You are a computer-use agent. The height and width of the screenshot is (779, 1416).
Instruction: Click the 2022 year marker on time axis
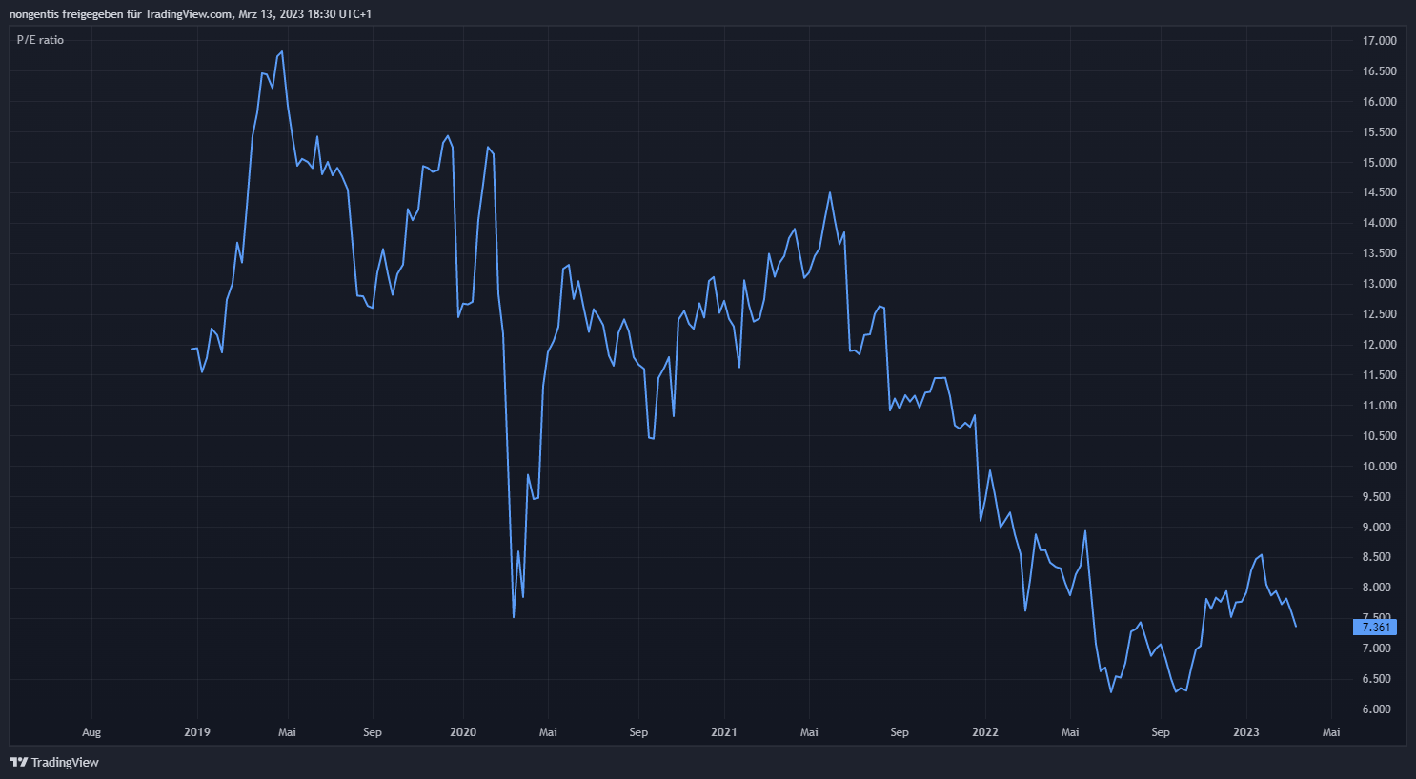984,732
